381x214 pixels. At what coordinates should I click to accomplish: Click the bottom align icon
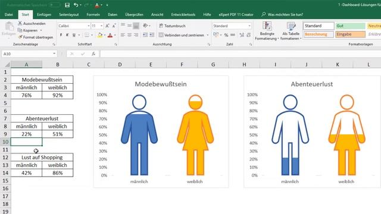click(x=136, y=26)
